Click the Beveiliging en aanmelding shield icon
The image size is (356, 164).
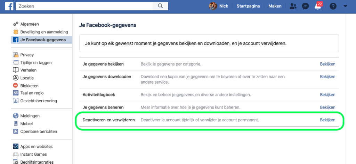pos(16,32)
